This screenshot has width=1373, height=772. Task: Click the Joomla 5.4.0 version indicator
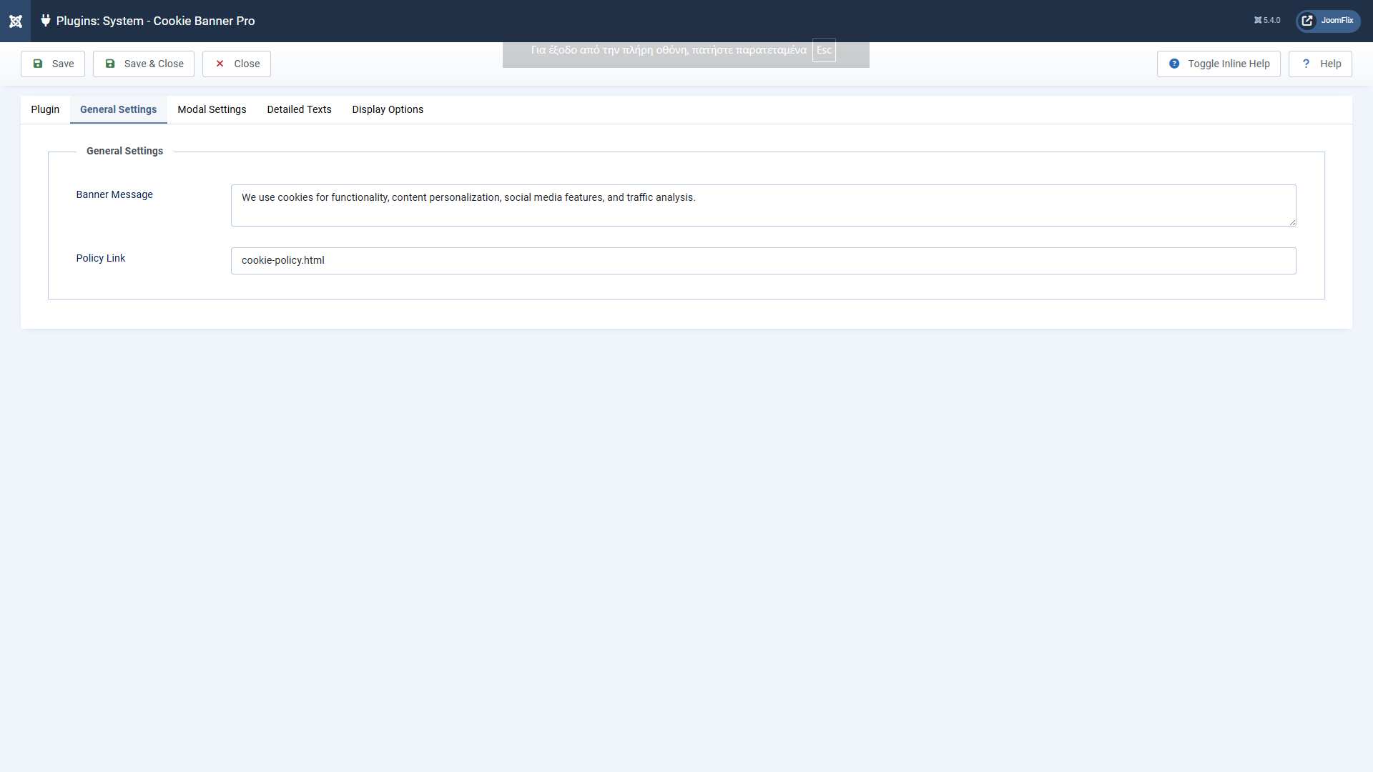1267,21
